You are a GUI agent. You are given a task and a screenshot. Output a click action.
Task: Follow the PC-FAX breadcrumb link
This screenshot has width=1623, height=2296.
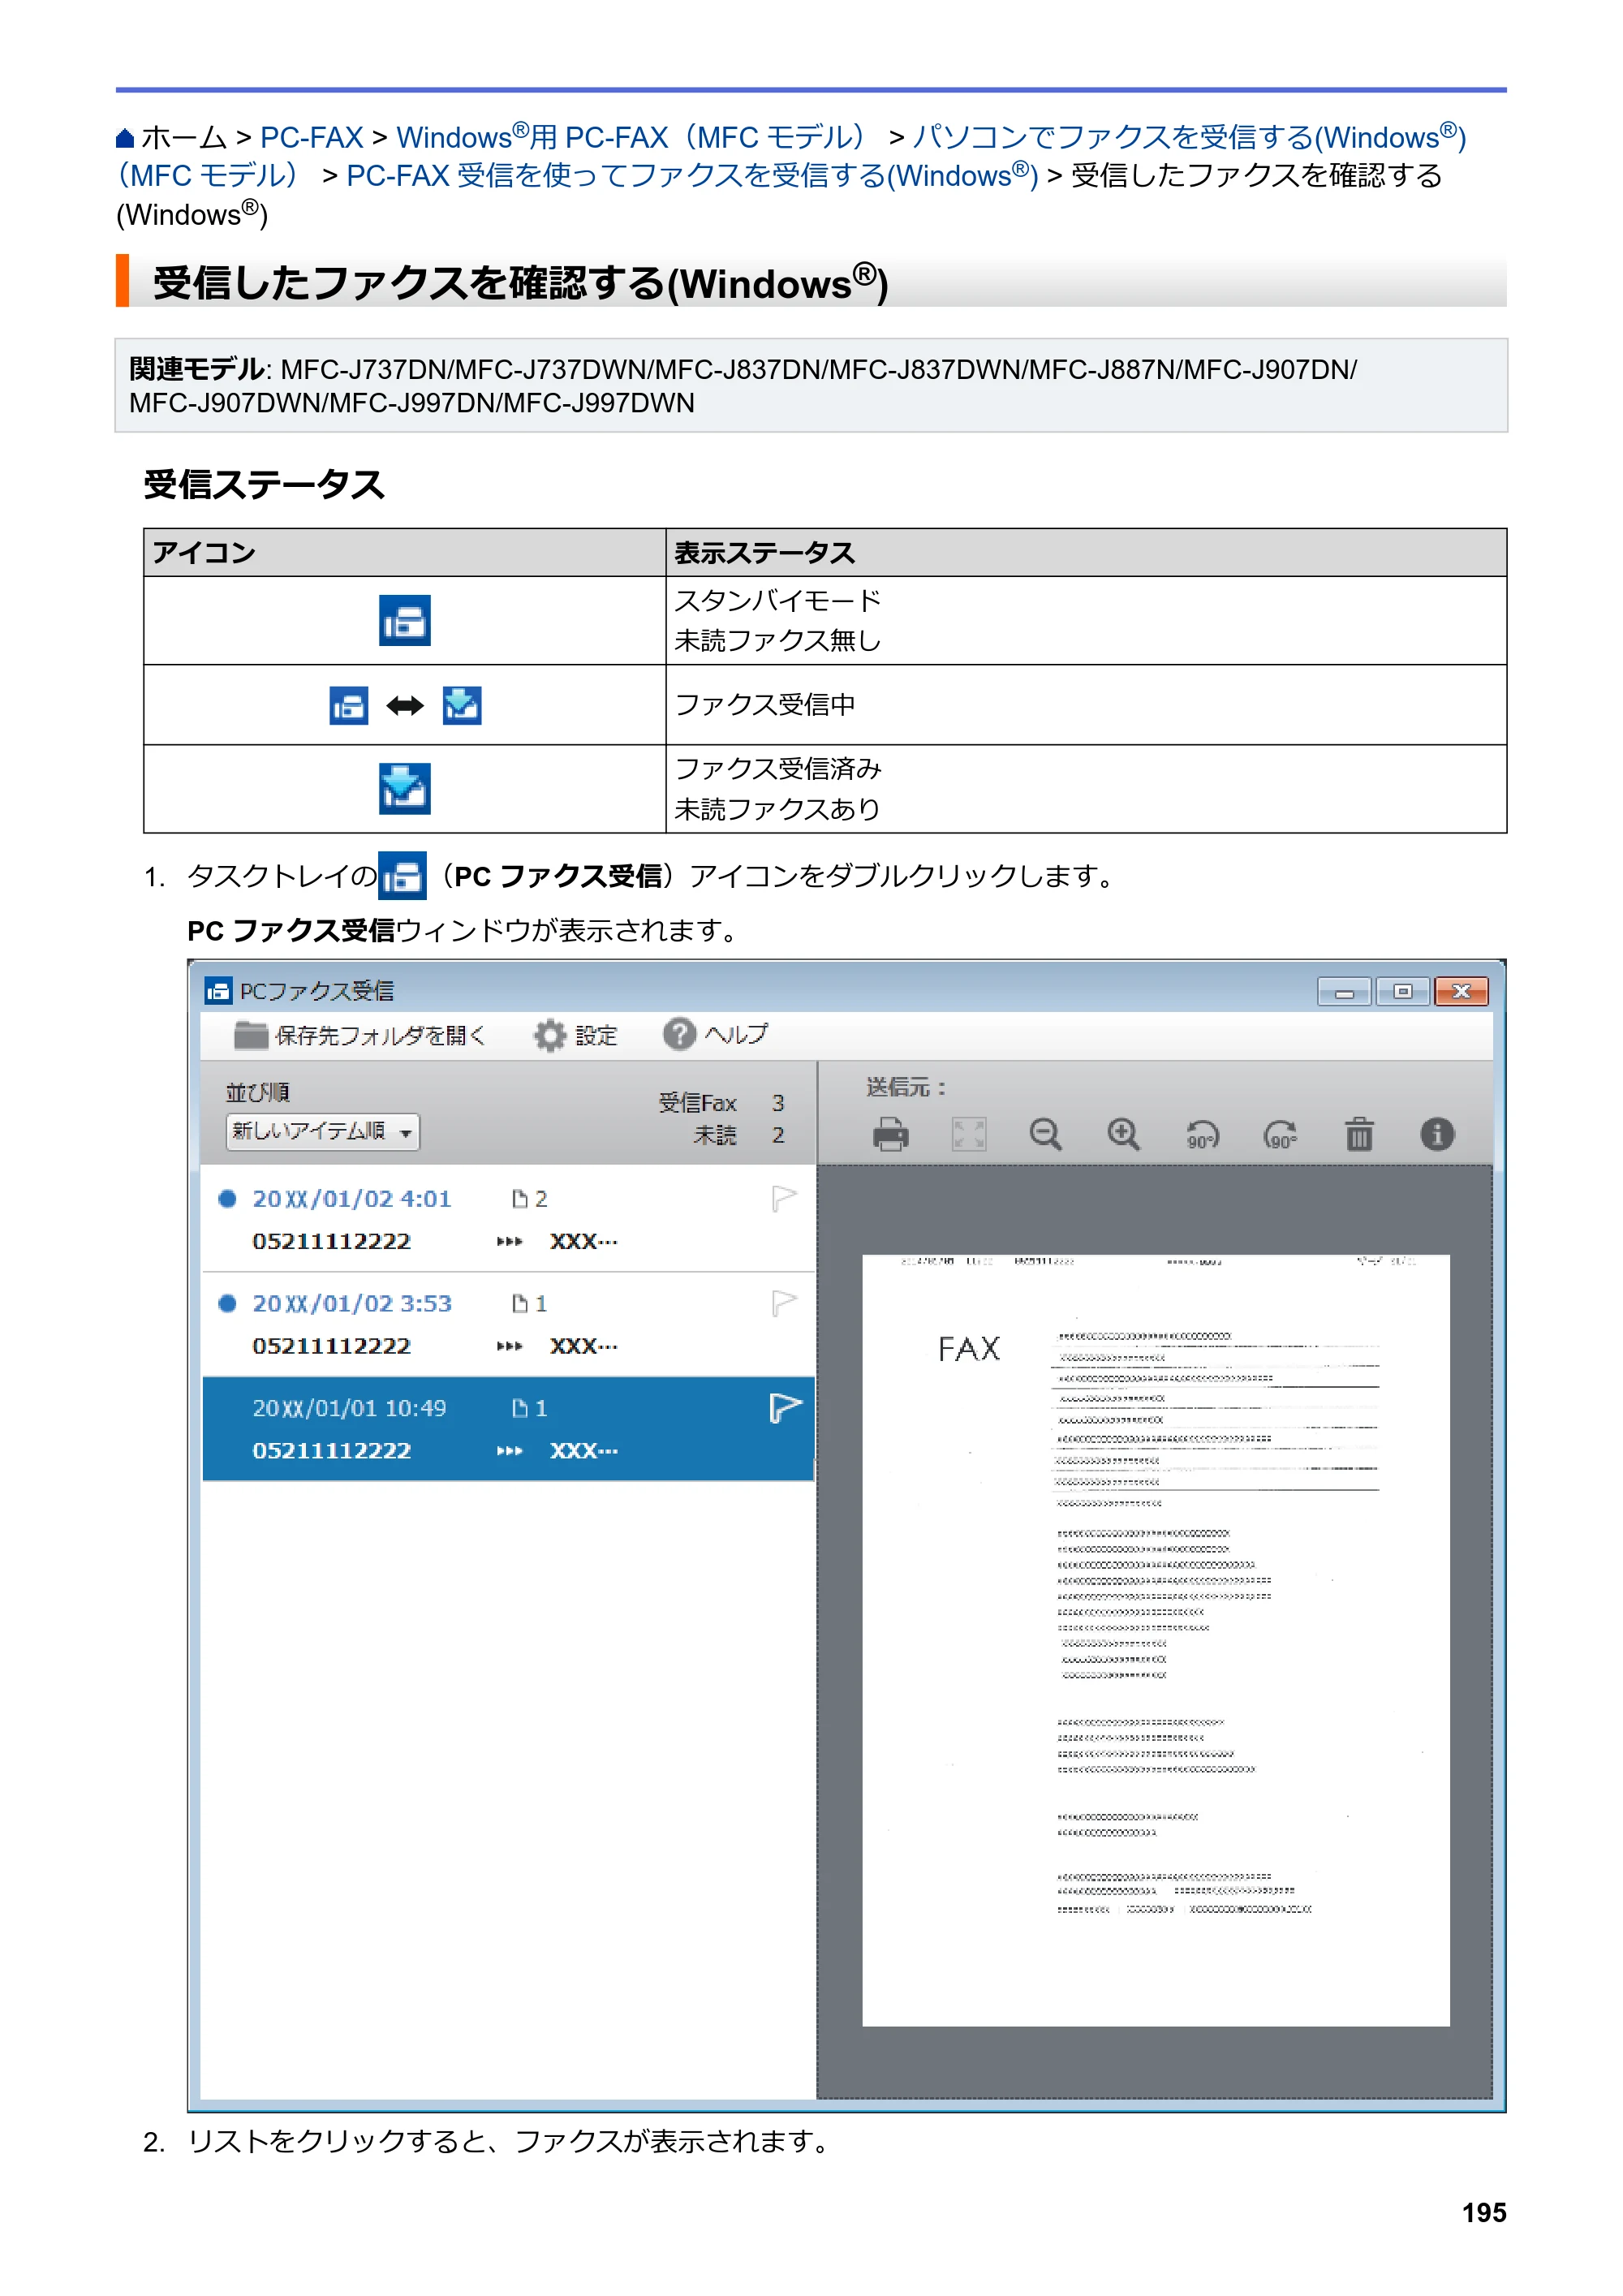311,138
